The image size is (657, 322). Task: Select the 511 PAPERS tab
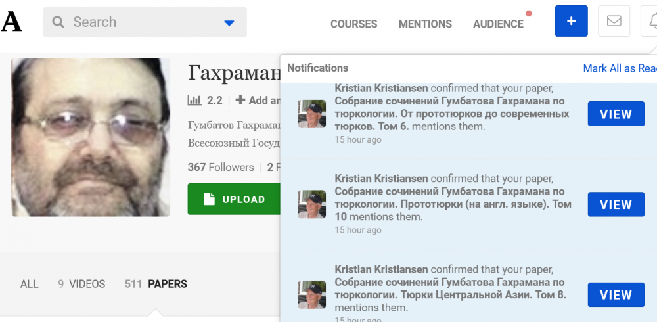156,284
